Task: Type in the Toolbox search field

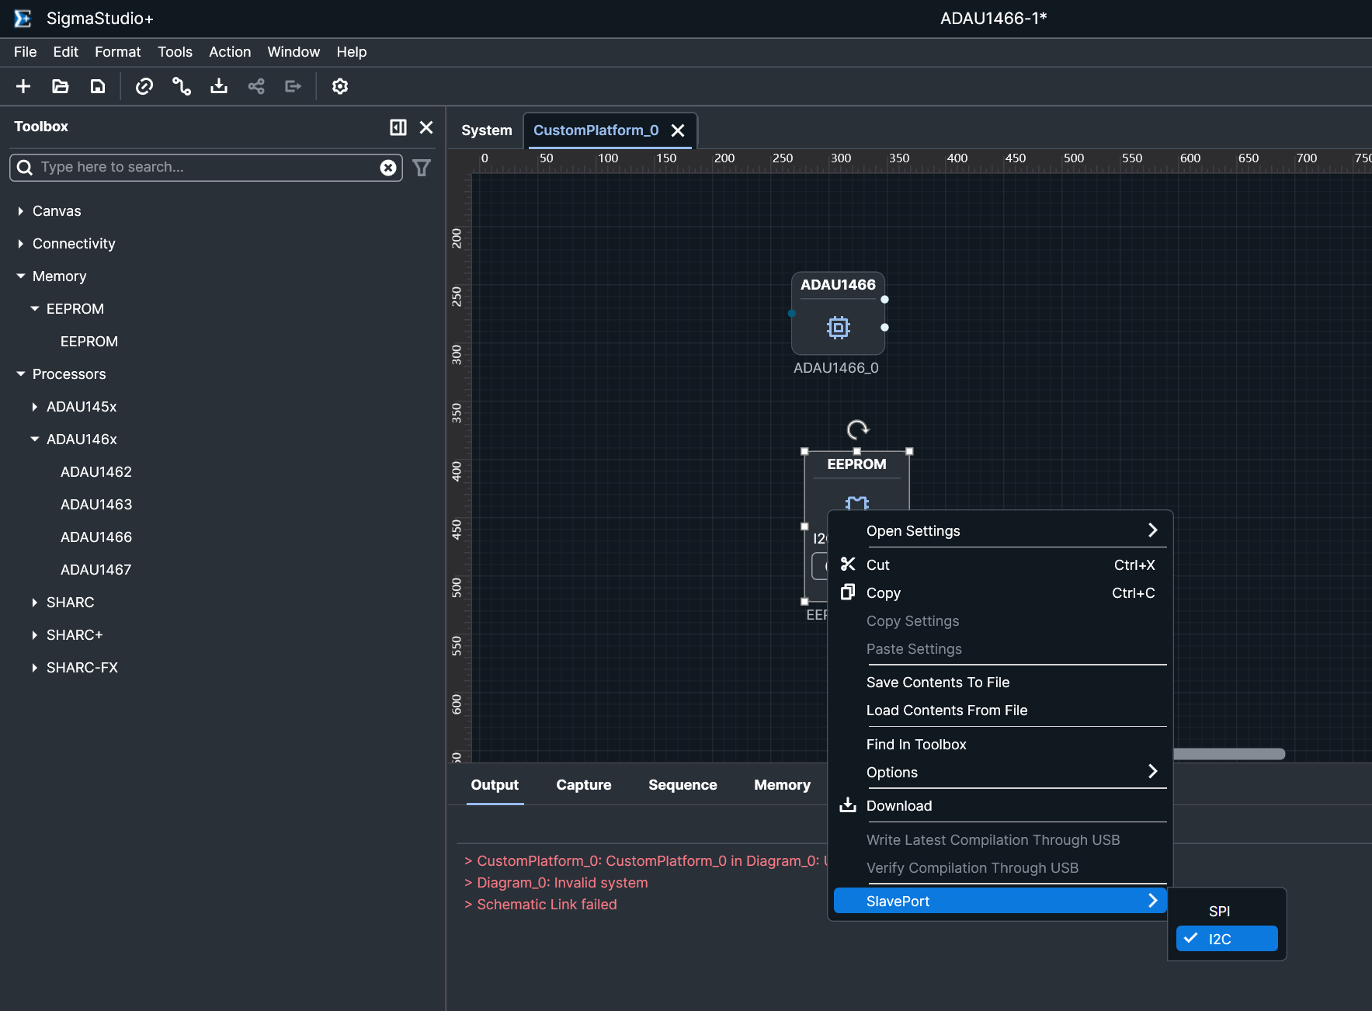Action: [x=207, y=168]
